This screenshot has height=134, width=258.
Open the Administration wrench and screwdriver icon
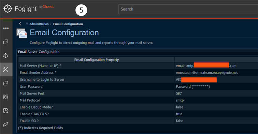coord(6,69)
